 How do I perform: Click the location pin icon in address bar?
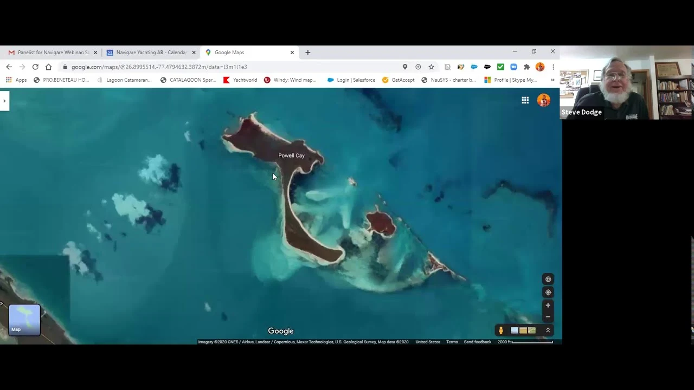[404, 67]
